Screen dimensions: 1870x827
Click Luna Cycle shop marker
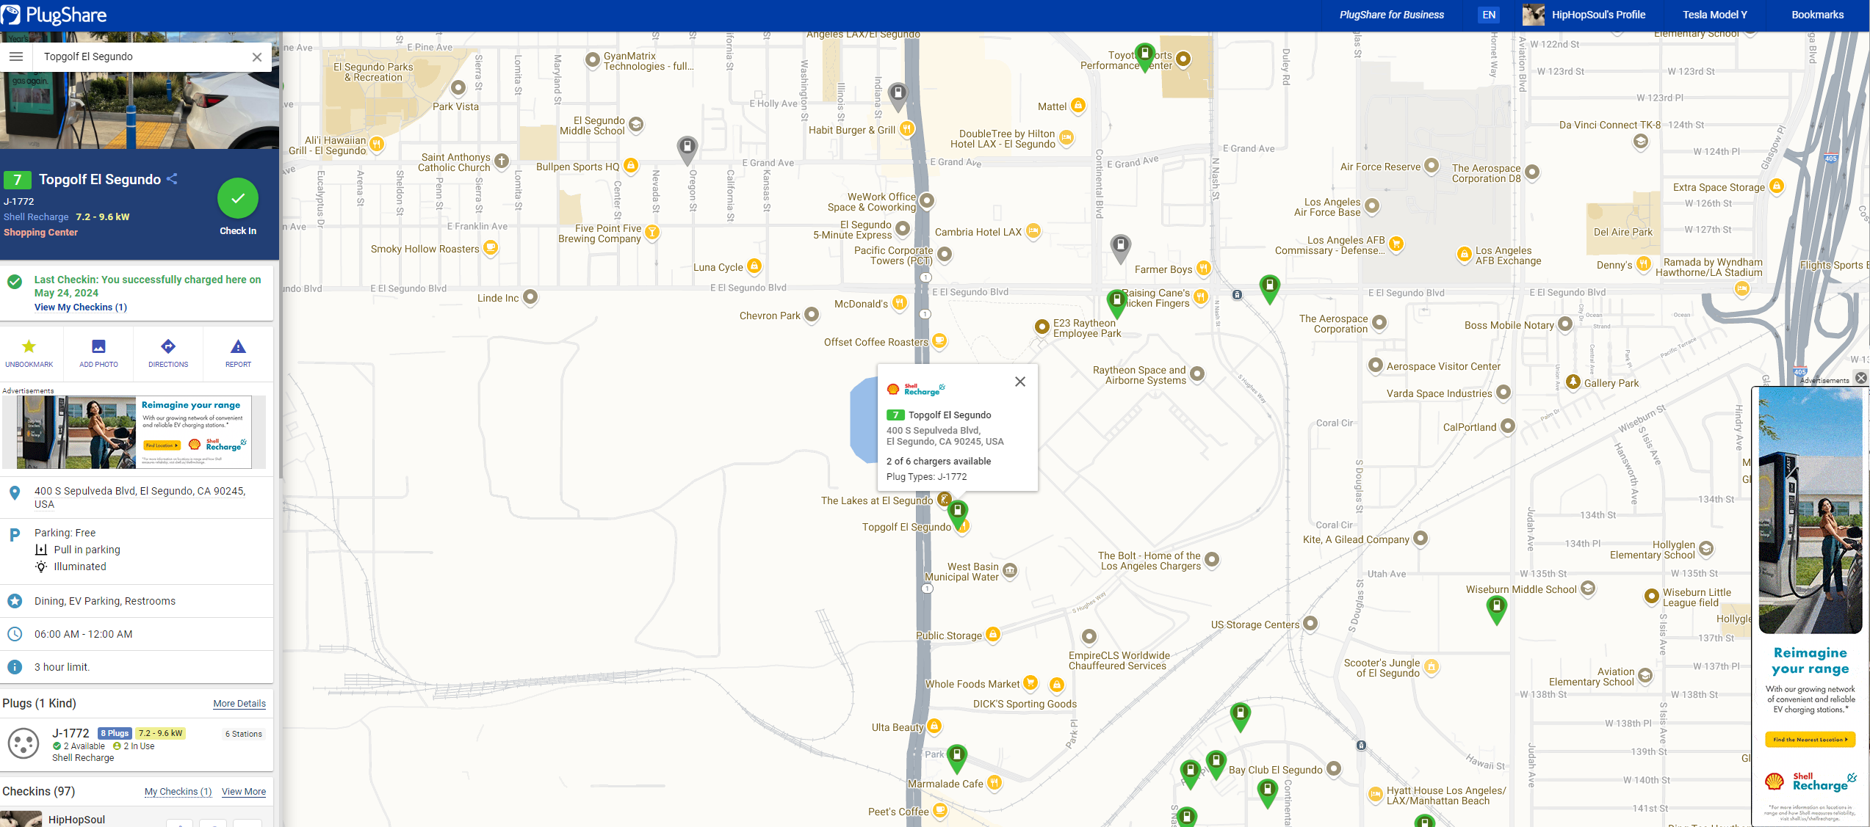(x=754, y=266)
